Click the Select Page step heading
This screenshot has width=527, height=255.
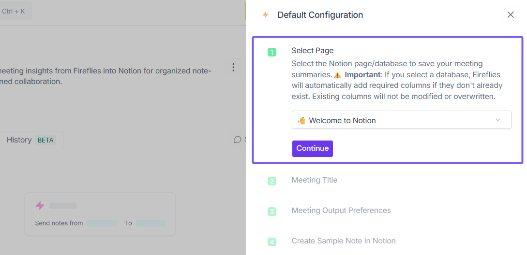point(313,51)
